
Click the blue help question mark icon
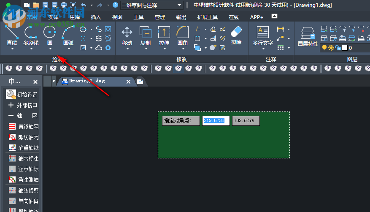coord(116,5)
